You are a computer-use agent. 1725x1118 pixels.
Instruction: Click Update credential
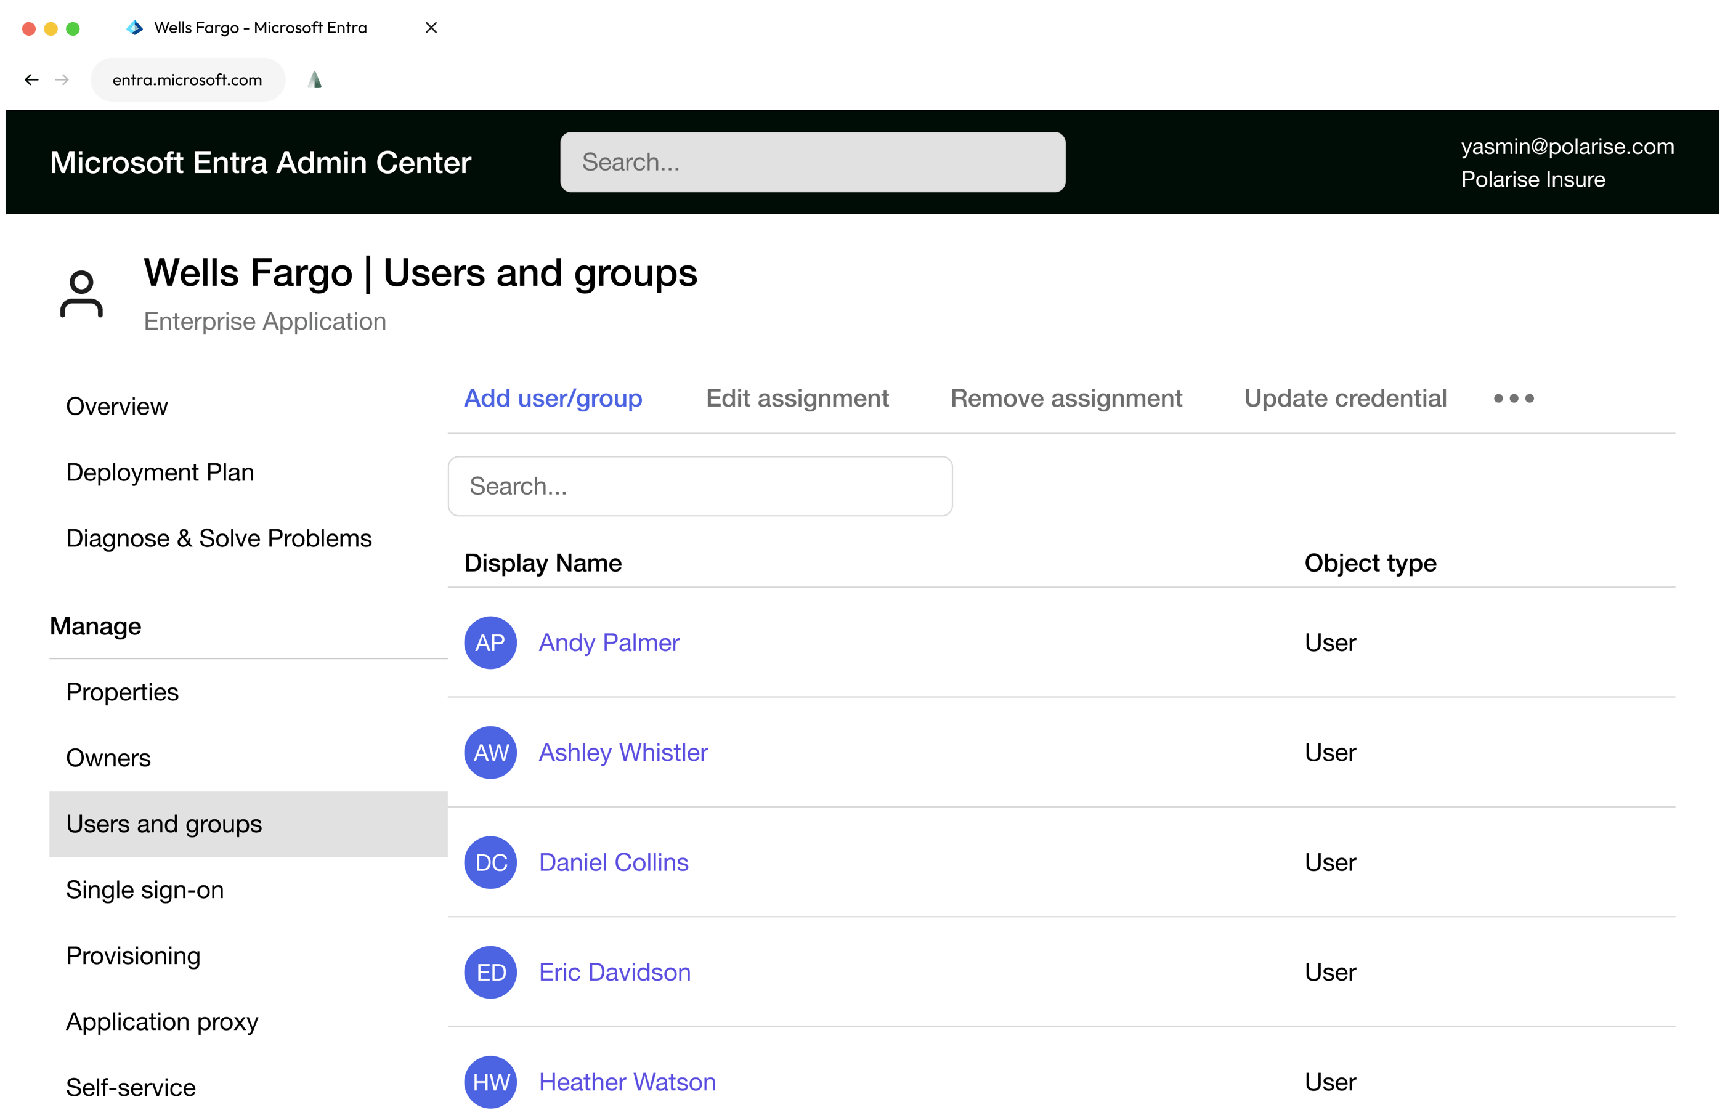pos(1345,398)
